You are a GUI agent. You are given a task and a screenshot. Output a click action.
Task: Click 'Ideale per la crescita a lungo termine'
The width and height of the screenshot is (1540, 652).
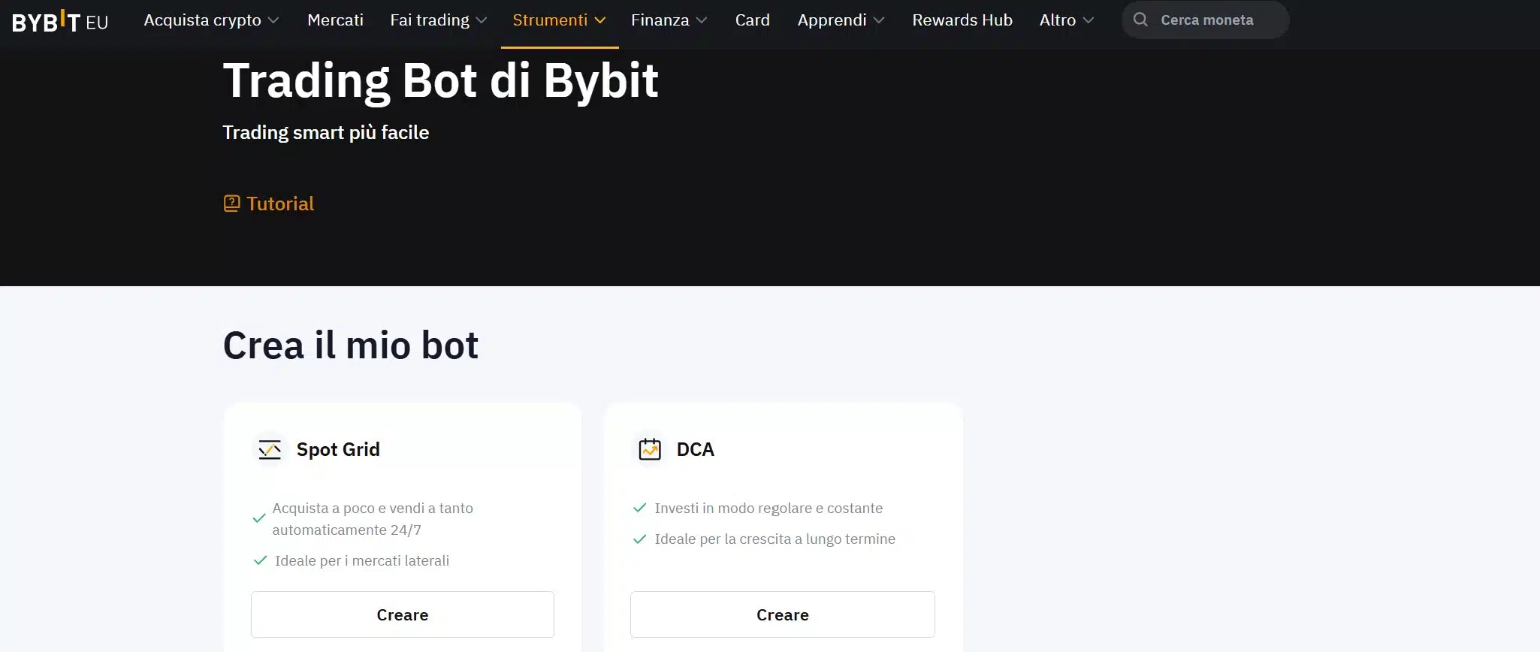(775, 539)
